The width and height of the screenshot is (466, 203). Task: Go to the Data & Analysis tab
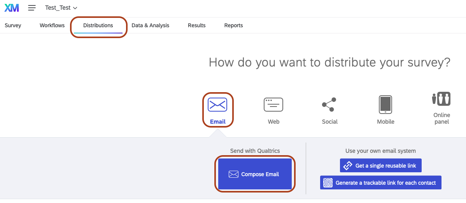tap(151, 25)
